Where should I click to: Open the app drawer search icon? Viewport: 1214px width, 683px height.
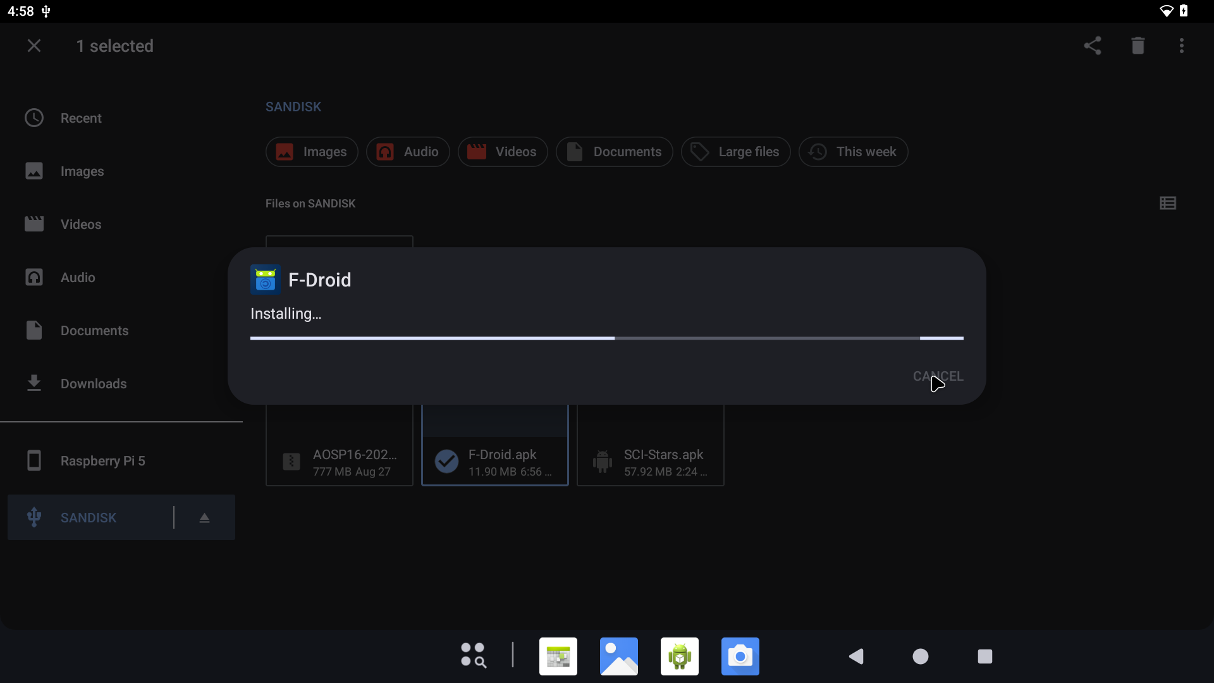click(474, 656)
